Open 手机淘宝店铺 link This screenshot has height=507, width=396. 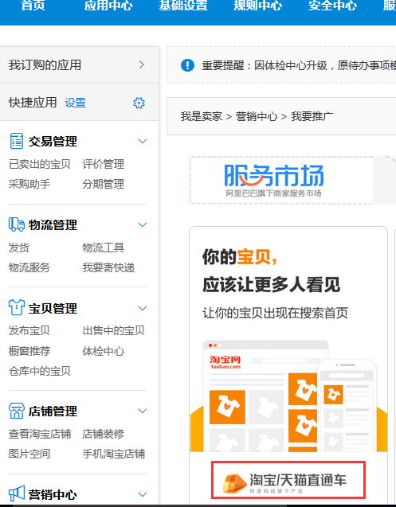click(x=113, y=454)
